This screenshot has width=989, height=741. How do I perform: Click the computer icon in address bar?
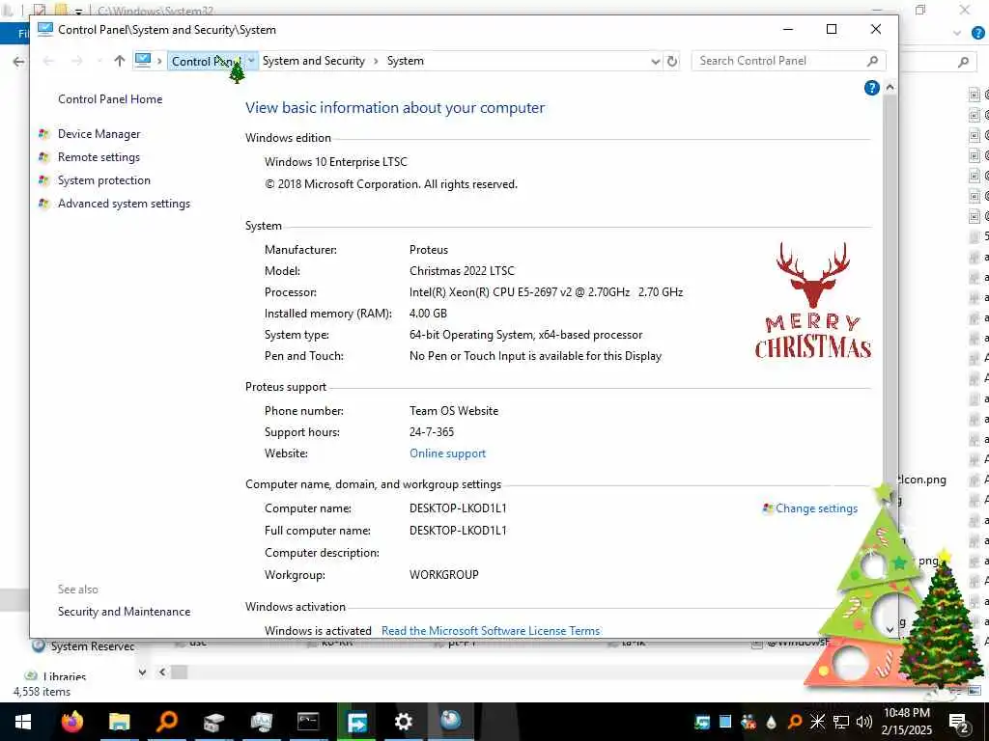coord(143,61)
